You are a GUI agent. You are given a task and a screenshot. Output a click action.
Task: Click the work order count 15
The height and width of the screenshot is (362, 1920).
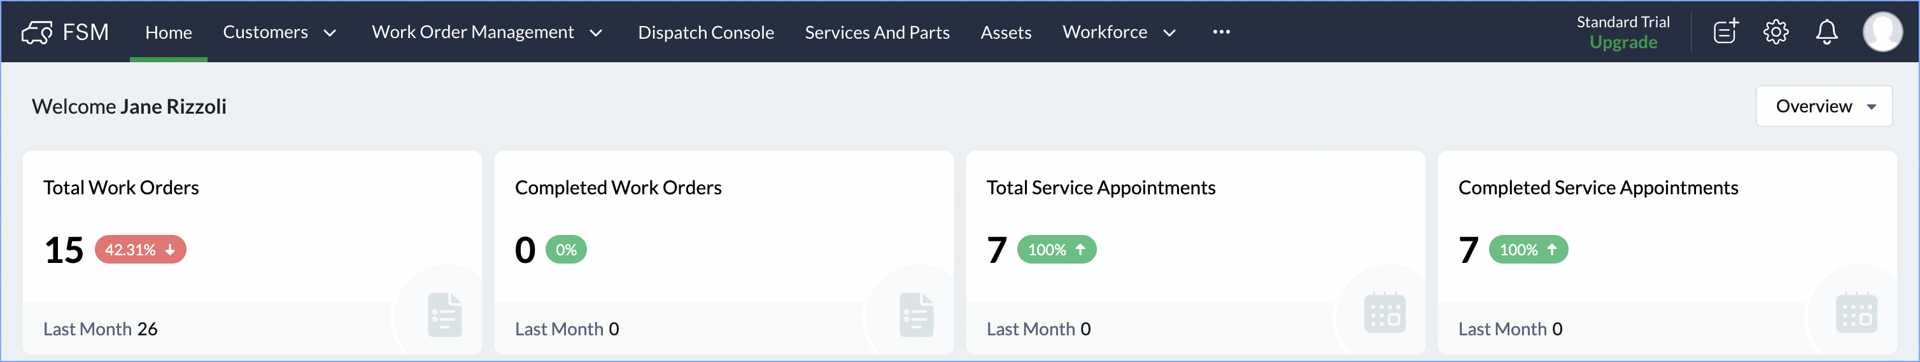[64, 250]
